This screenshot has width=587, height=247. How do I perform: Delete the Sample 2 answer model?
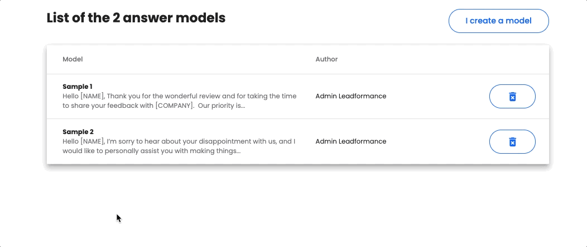512,142
